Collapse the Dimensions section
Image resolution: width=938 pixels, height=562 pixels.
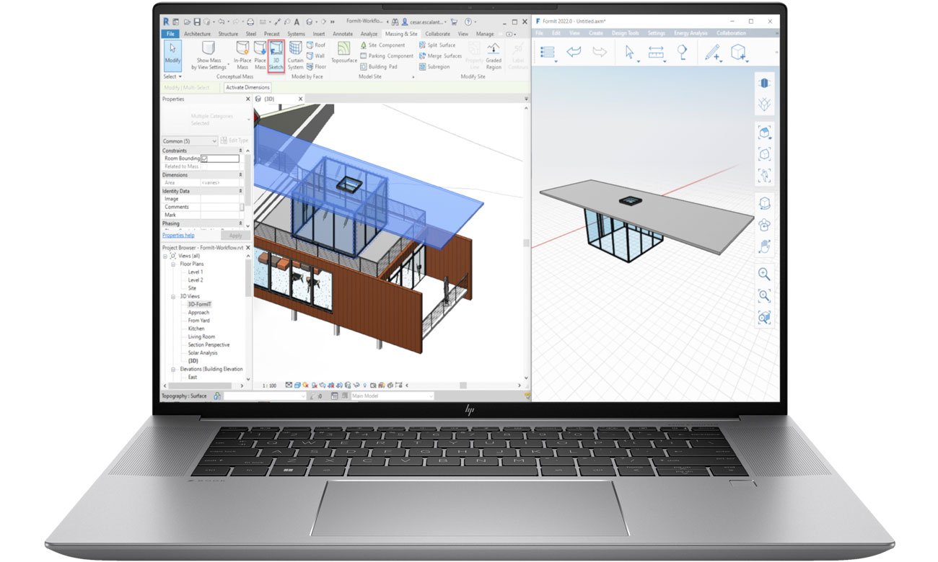(x=241, y=175)
